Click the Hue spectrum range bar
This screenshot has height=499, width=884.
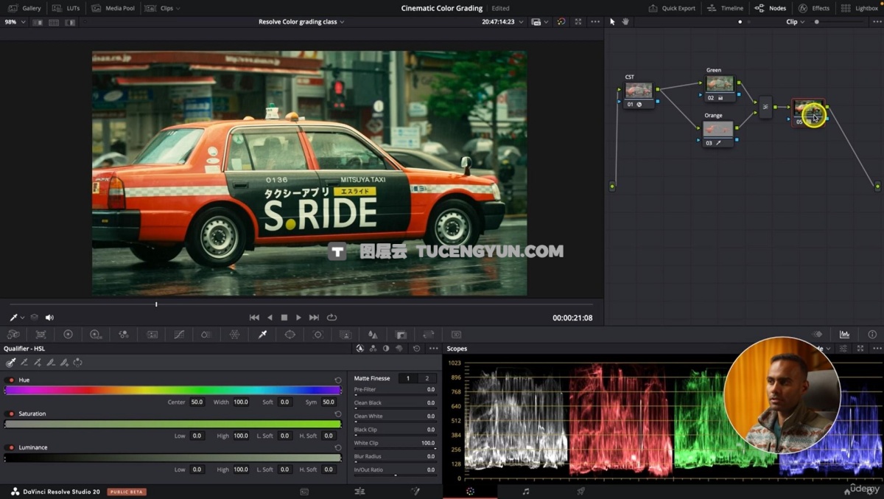[173, 391]
